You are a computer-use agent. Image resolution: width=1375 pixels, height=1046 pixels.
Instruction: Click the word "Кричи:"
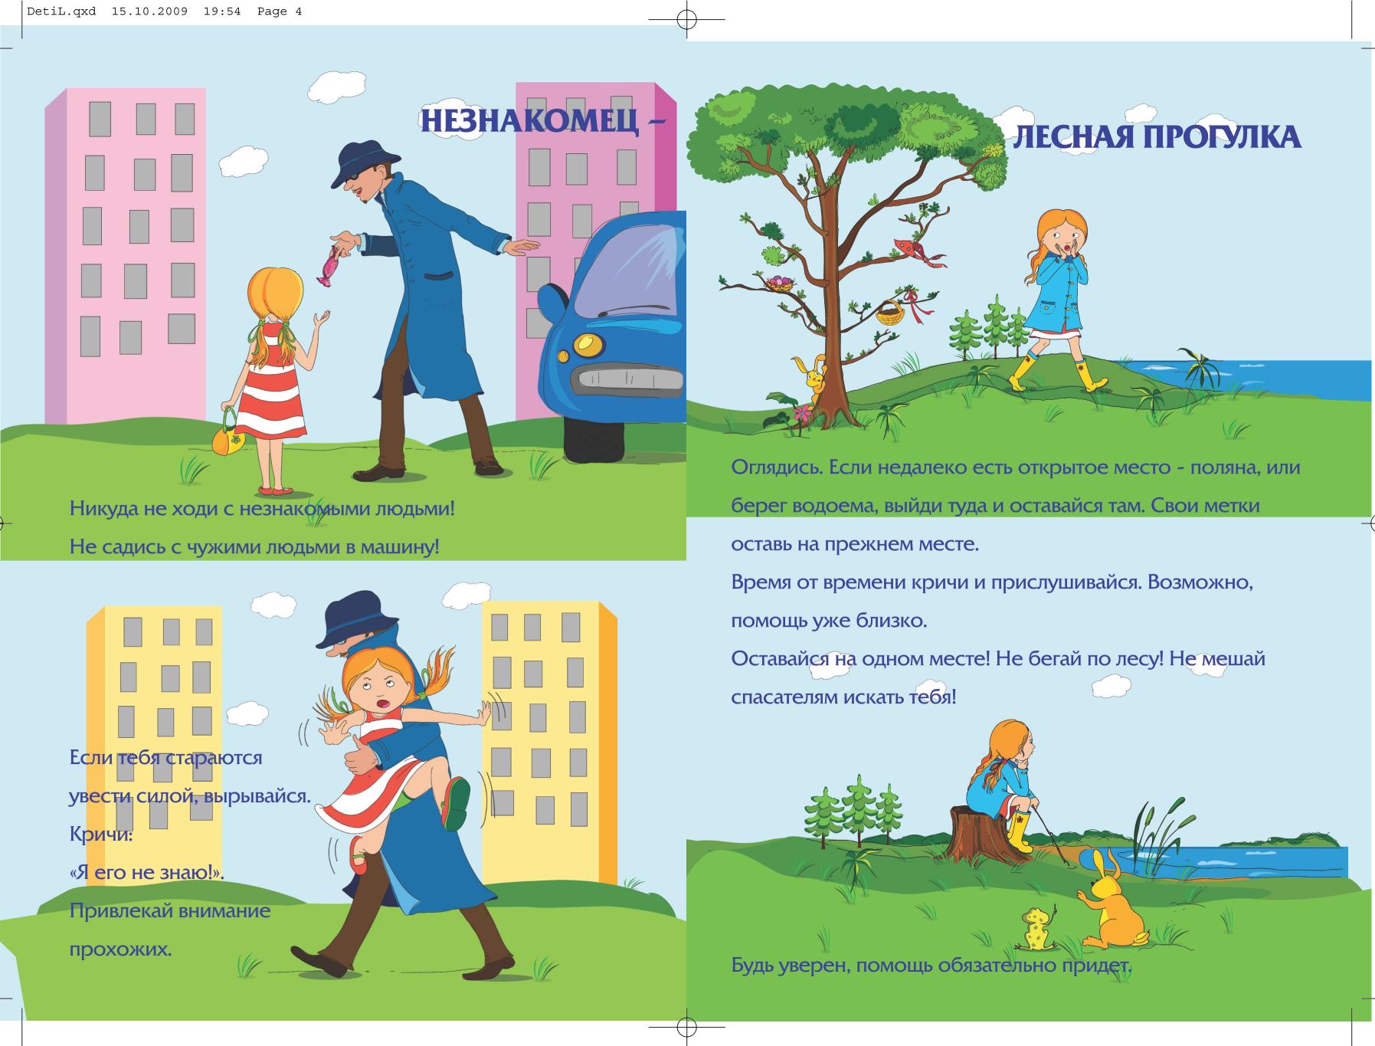pos(101,835)
